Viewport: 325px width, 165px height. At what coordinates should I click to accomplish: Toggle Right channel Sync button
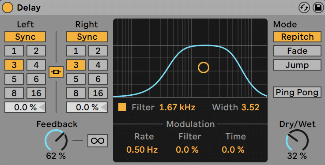click(x=87, y=37)
